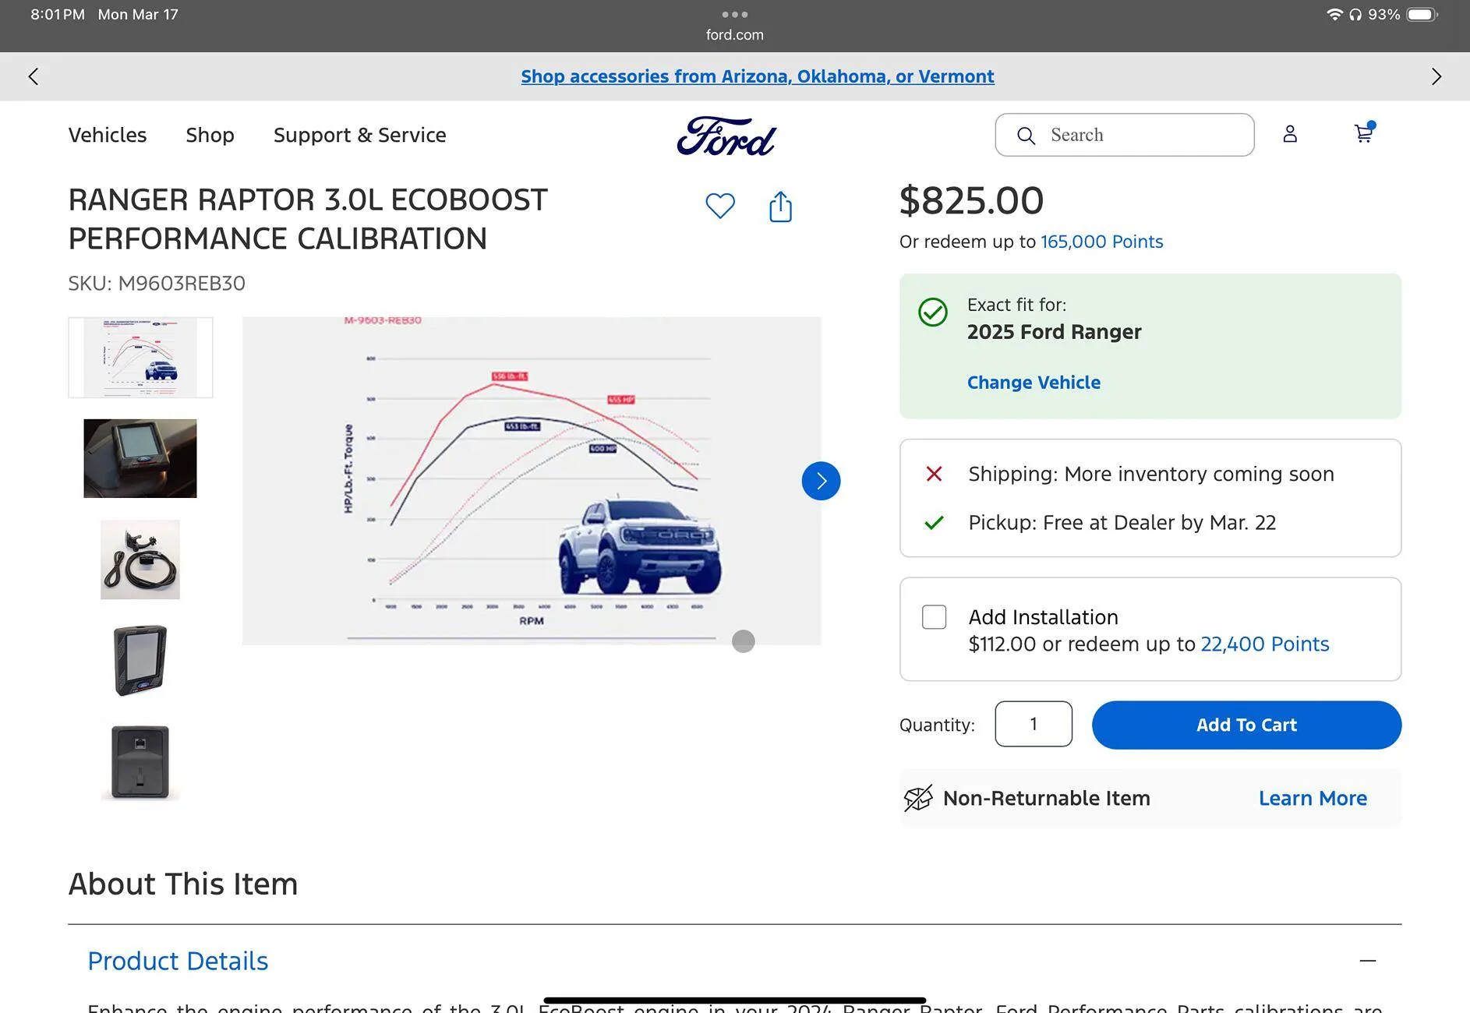Click the SKU M9603REB30 text
1470x1013 pixels.
click(157, 283)
